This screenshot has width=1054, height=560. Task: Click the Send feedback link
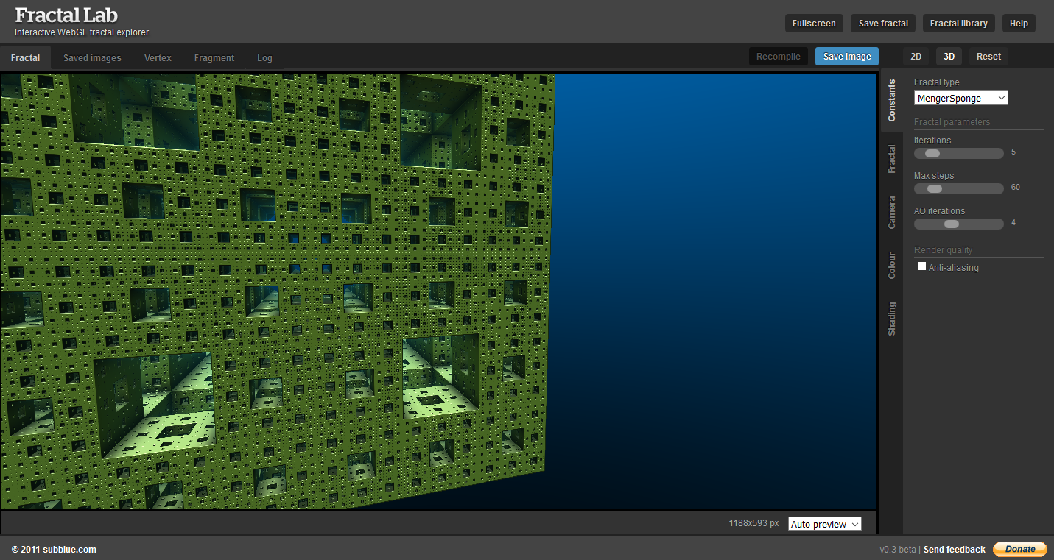click(x=954, y=550)
